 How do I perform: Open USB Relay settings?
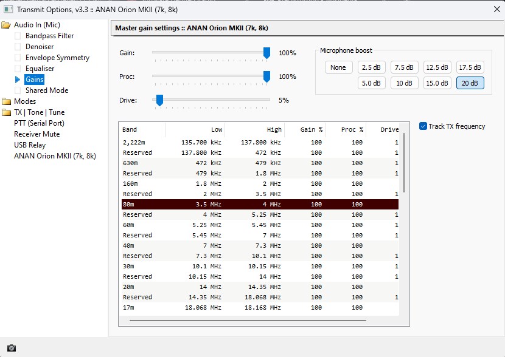point(30,145)
